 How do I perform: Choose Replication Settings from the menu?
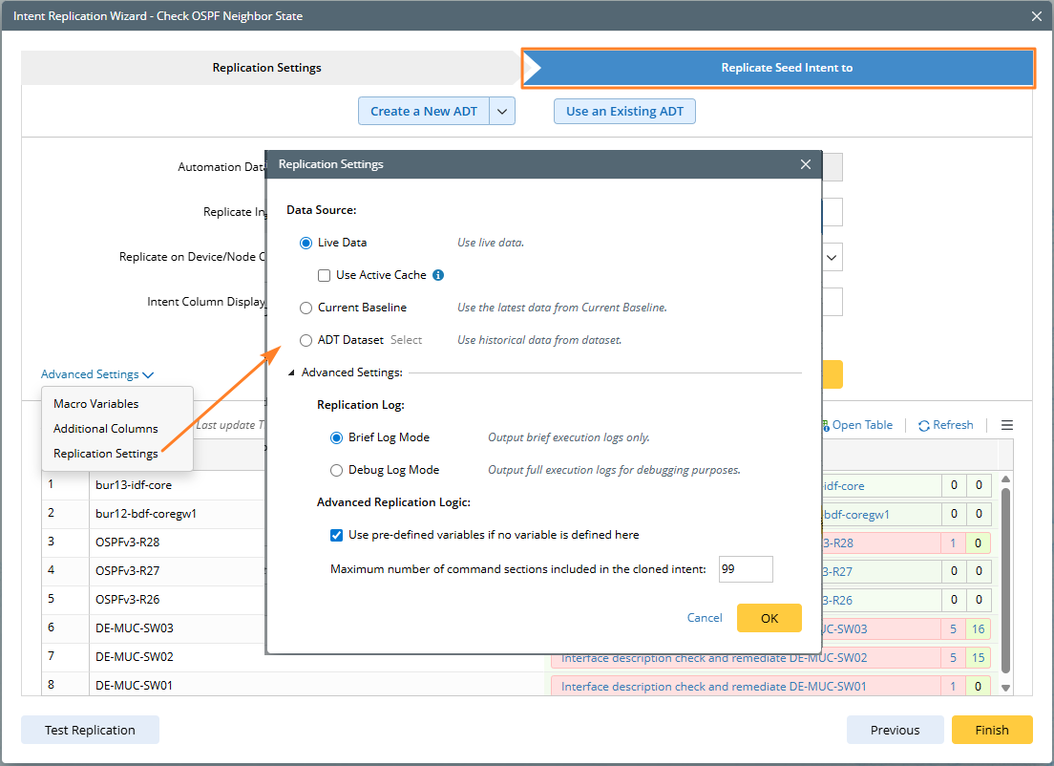[106, 454]
